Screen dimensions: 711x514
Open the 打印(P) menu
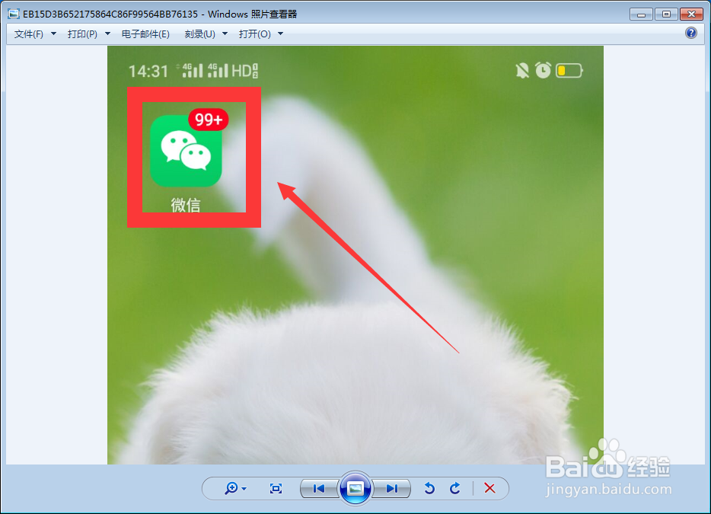[x=82, y=34]
